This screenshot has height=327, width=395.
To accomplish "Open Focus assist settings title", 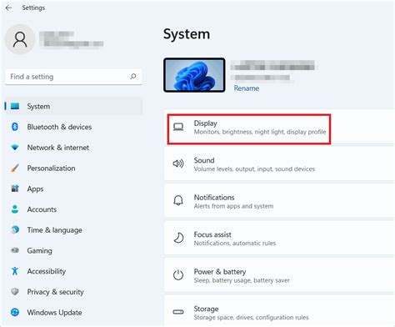I will 212,234.
